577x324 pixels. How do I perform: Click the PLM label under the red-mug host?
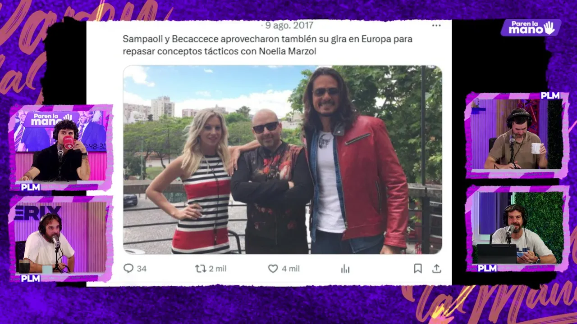click(30, 187)
